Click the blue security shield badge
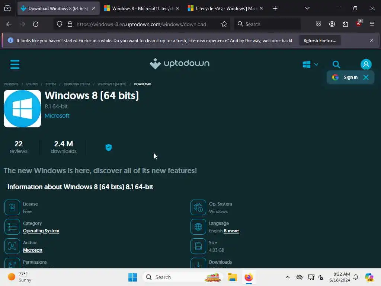381x286 pixels. [109, 147]
